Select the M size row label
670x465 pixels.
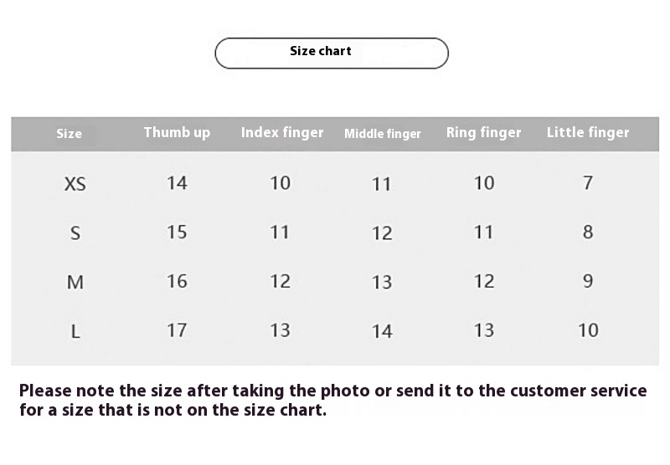[75, 283]
